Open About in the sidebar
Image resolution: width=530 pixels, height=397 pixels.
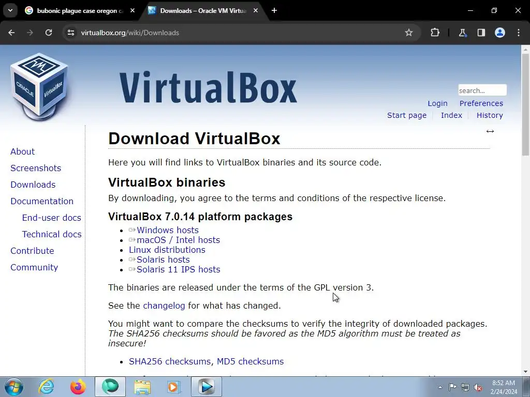[x=23, y=151]
